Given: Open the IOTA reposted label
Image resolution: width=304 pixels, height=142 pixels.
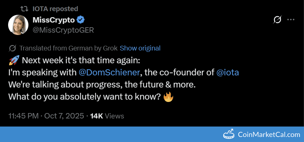Looking at the screenshot, I should click(x=56, y=8).
